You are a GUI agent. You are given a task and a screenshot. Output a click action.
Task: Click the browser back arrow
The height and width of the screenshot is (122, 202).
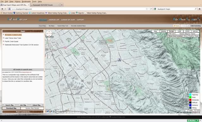[2, 9]
